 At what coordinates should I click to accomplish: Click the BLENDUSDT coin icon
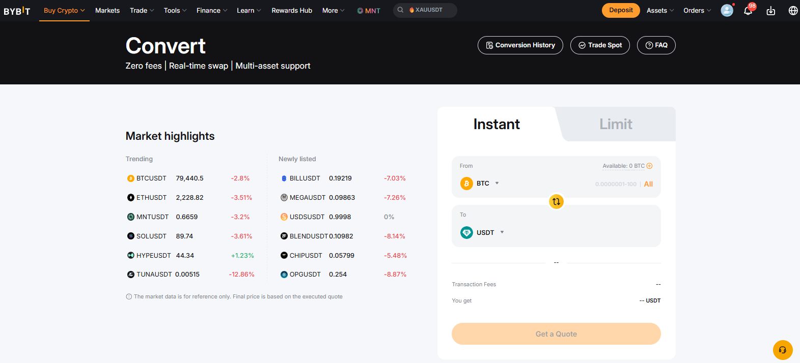(284, 236)
